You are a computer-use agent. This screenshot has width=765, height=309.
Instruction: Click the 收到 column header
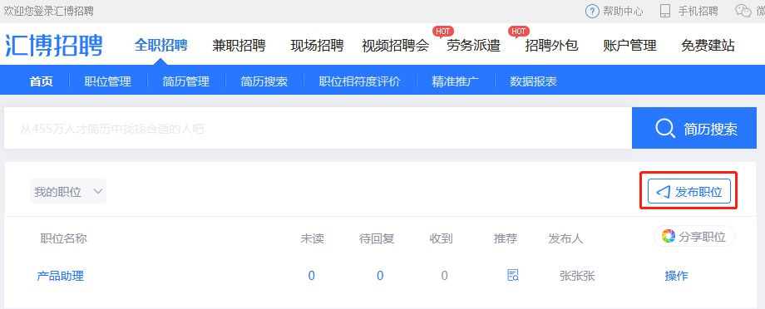pyautogui.click(x=441, y=238)
